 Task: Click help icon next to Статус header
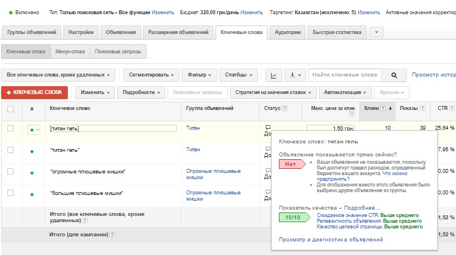point(285,108)
